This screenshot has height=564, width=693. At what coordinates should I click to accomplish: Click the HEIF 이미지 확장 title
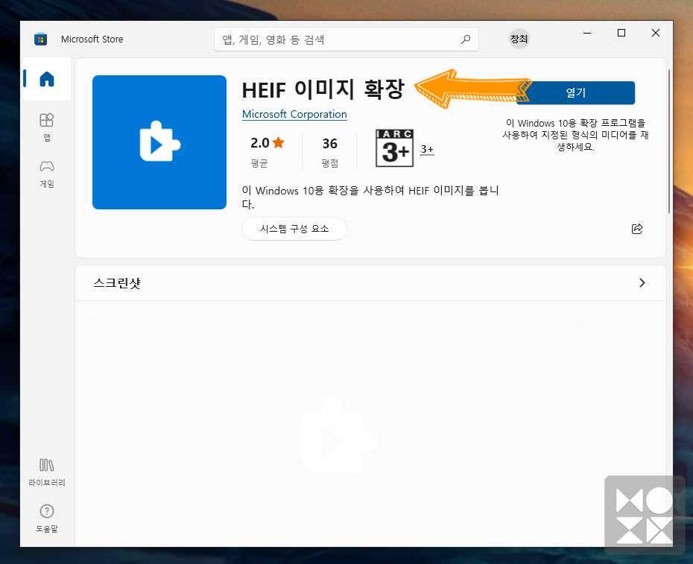pyautogui.click(x=323, y=89)
